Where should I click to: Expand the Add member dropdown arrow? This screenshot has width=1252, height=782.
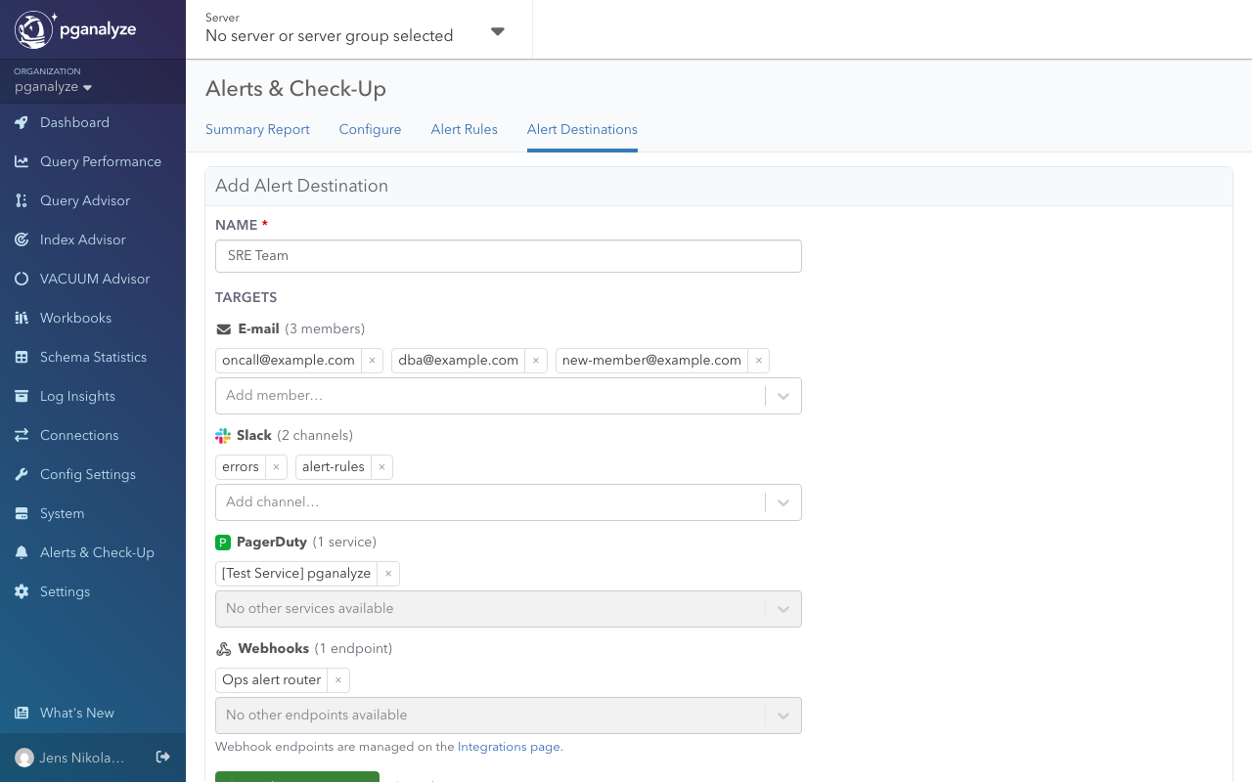pos(783,396)
